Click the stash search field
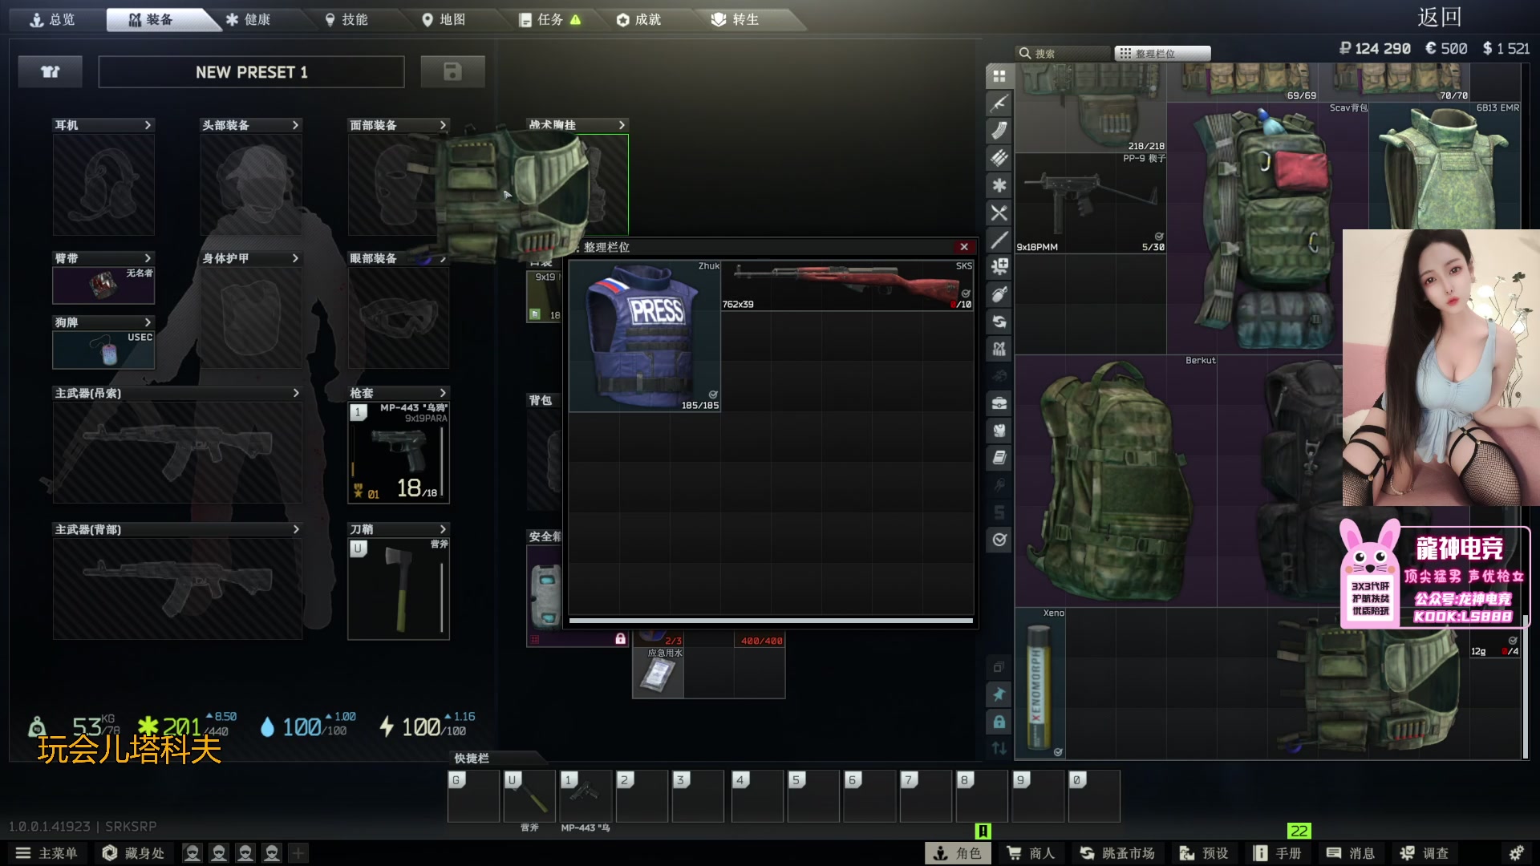1540x866 pixels. coord(1063,54)
